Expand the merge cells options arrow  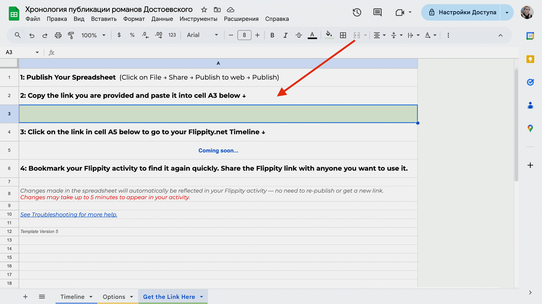[x=365, y=35]
